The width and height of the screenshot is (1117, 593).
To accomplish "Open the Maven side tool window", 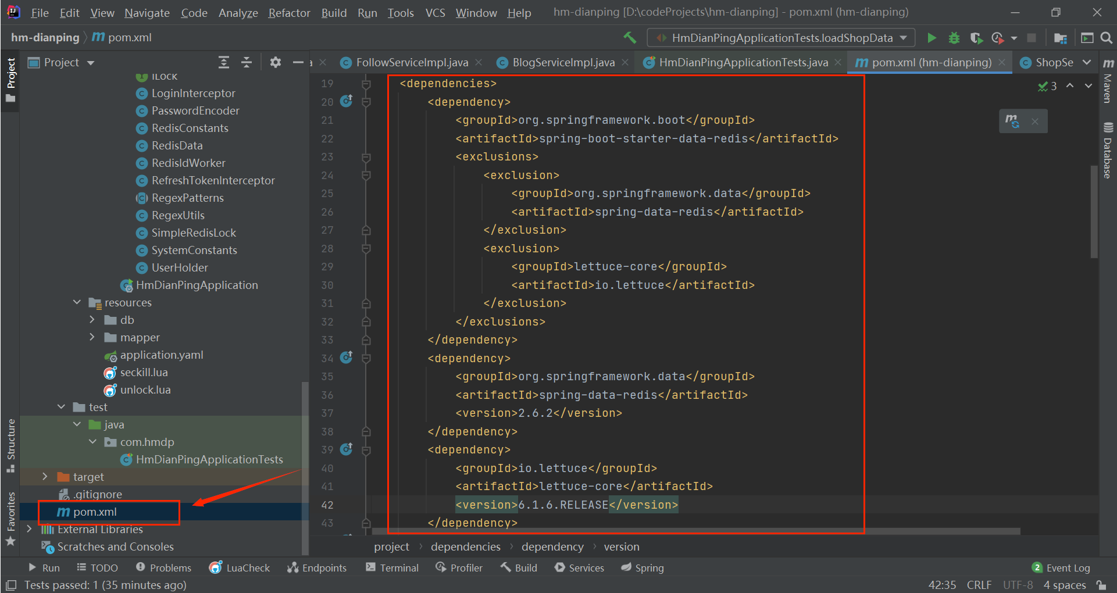I will click(1108, 80).
